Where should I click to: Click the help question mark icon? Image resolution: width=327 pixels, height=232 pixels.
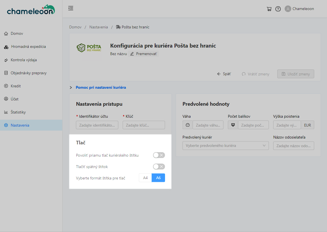[278, 9]
